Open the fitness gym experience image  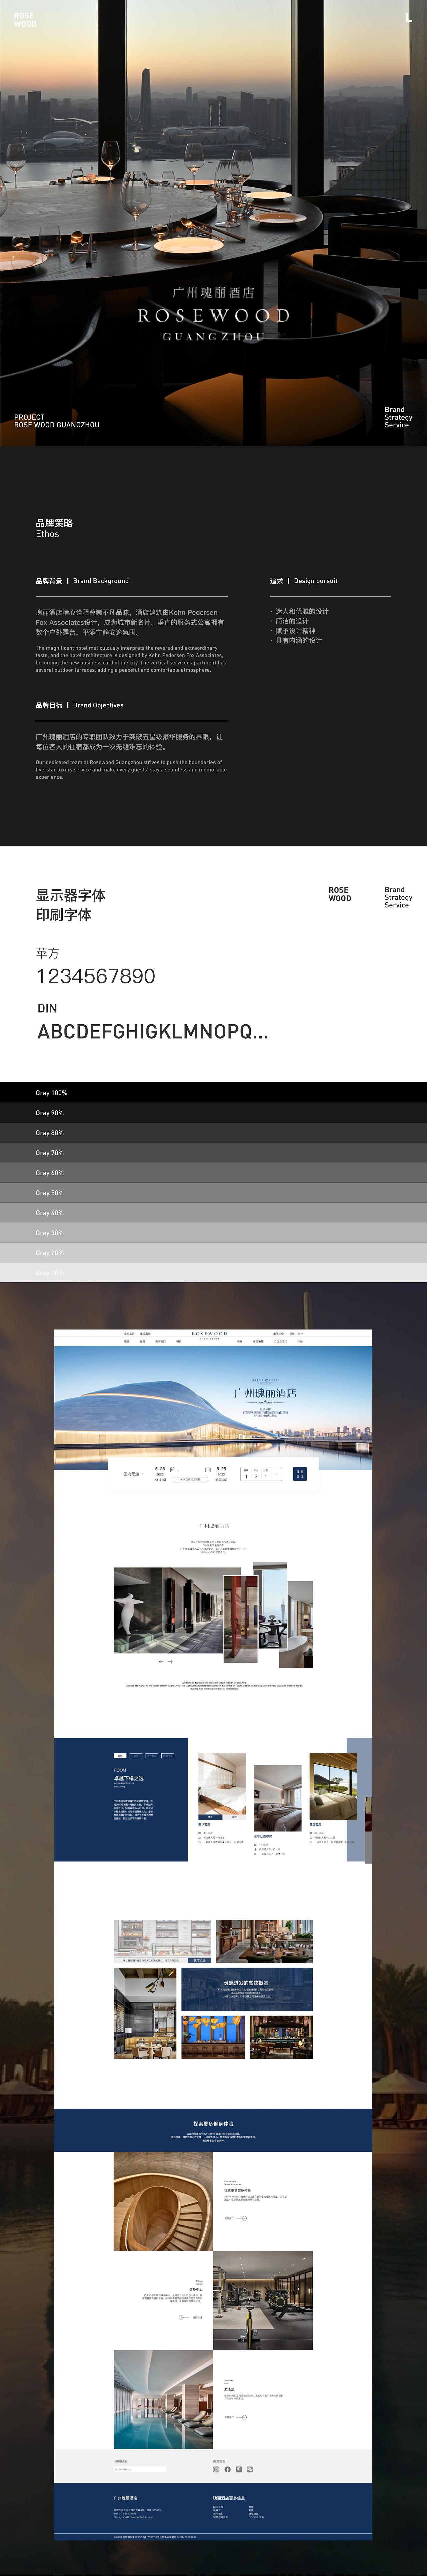point(263,2300)
